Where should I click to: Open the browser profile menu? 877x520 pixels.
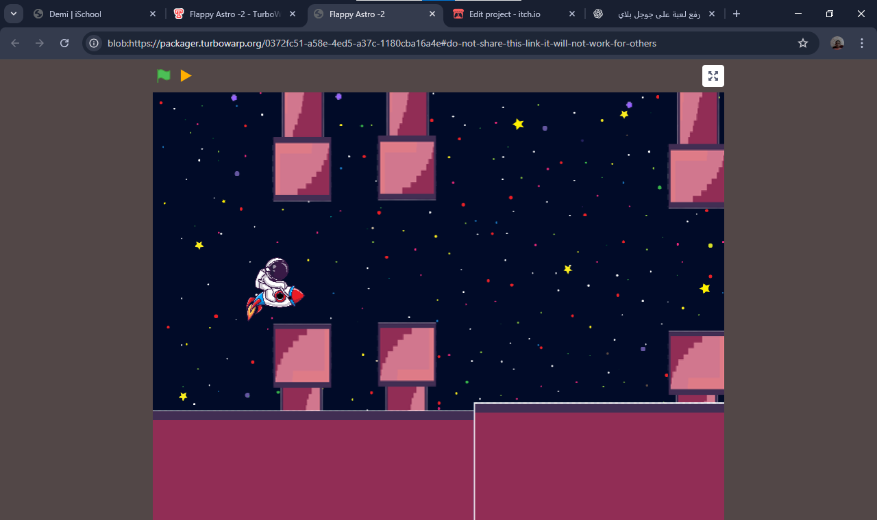click(837, 42)
